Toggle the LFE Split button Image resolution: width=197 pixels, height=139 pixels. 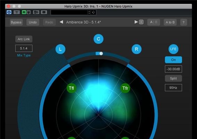pyautogui.click(x=173, y=79)
